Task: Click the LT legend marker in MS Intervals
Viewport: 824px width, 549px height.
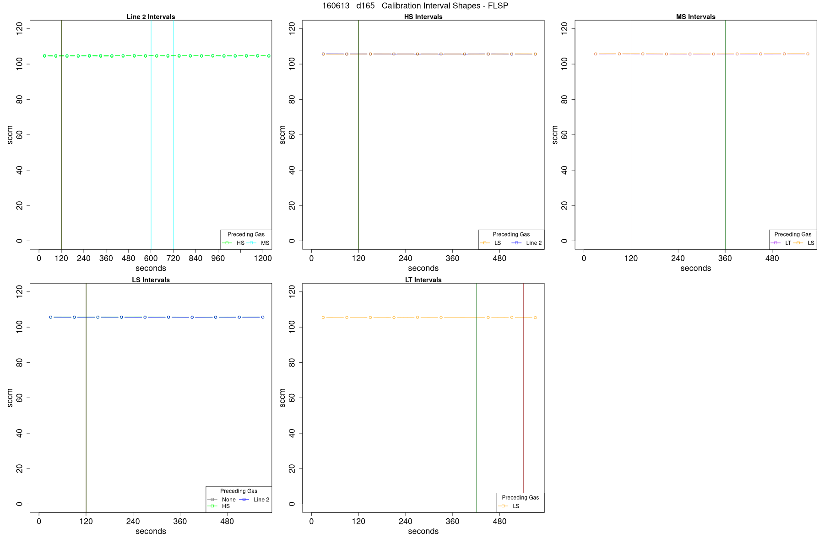Action: [x=775, y=243]
